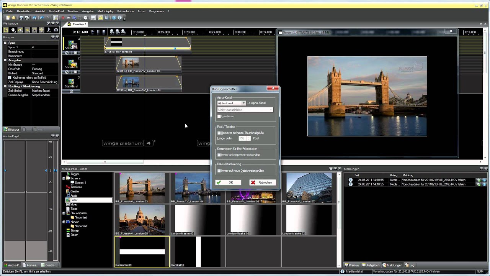Open the Nicht vormultipliziert dropdown
This screenshot has width=490, height=276.
(245, 110)
